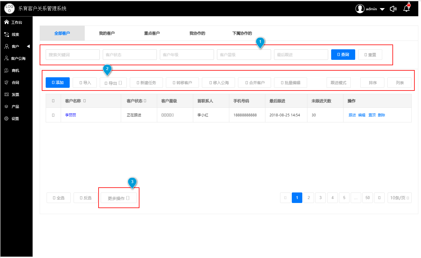Click the 客户公海 icon in sidebar
Viewport: 421px width, 258px height.
(x=7, y=58)
